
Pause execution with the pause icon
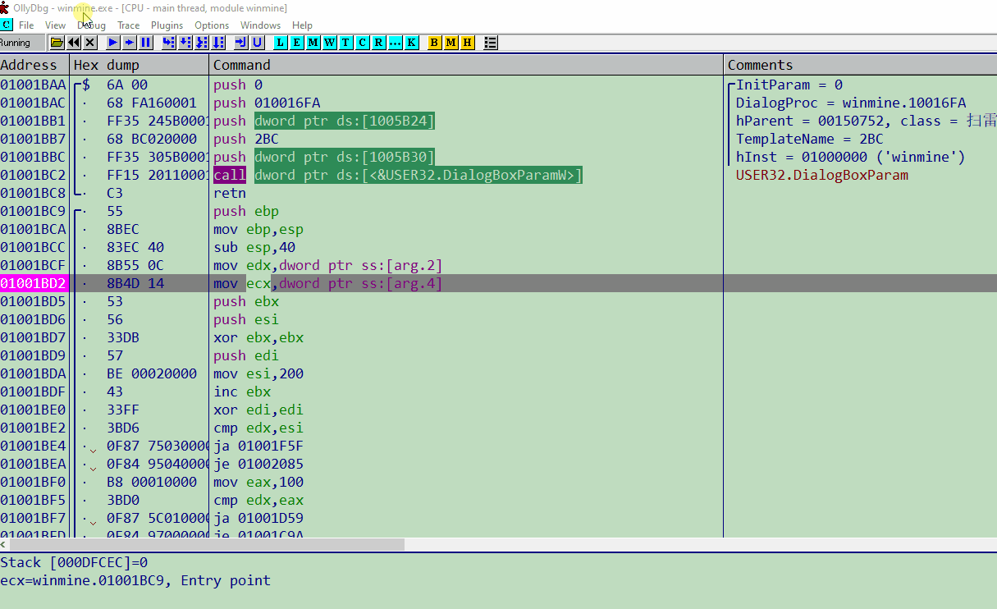[x=145, y=42]
